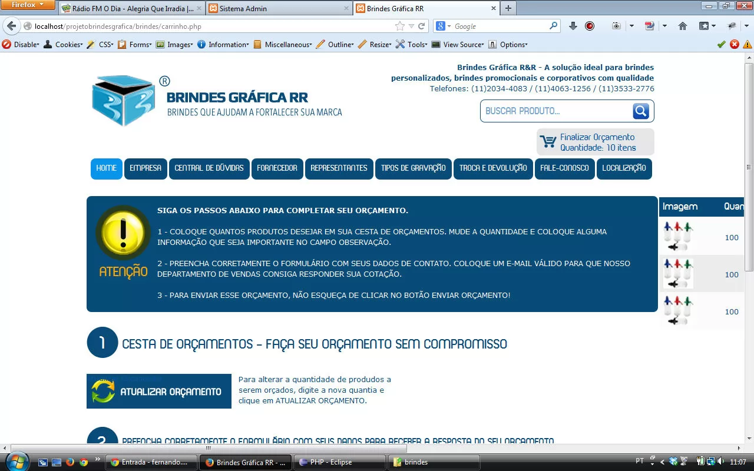Open the Firefox menu button

point(28,5)
